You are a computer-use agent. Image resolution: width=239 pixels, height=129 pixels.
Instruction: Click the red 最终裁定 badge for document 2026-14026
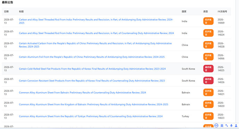[208, 81]
